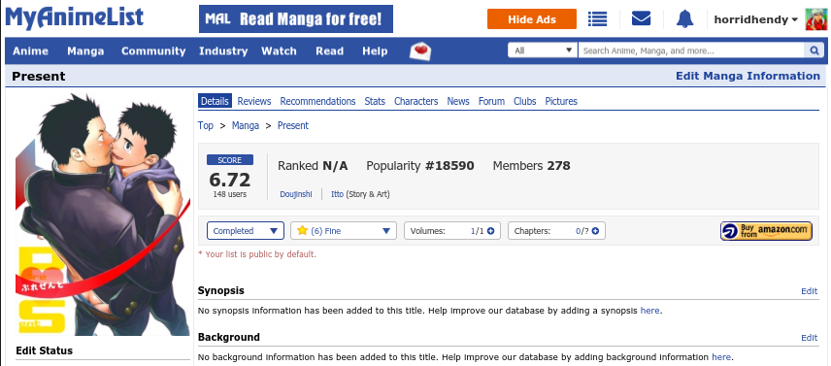Switch to the News tab
This screenshot has height=366, width=831.
coord(458,101)
